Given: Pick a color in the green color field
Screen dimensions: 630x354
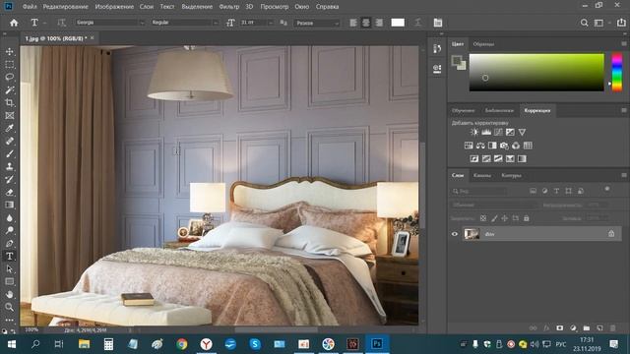Looking at the screenshot, I should pyautogui.click(x=536, y=73).
